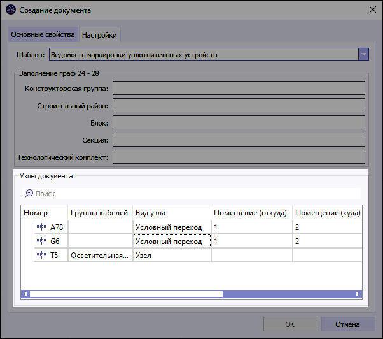Click Помещение (куда) value 2 in A78 row
Image resolution: width=383 pixels, height=339 pixels.
coord(327,227)
